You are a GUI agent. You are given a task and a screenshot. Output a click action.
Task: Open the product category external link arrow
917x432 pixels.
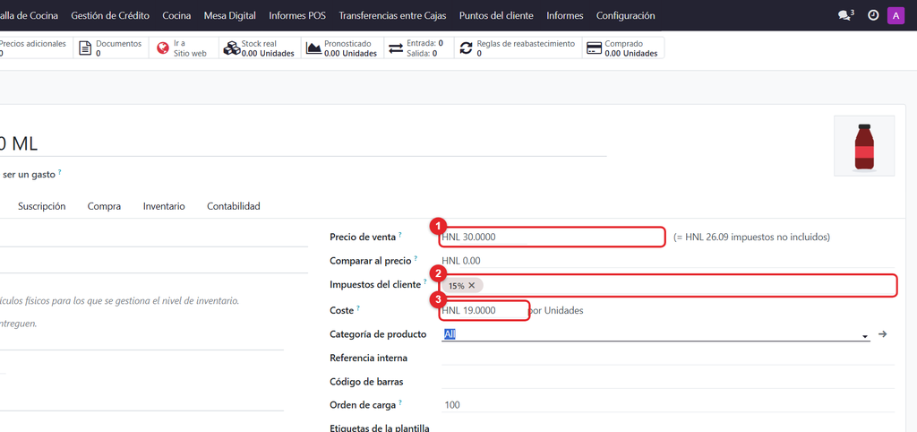click(883, 334)
